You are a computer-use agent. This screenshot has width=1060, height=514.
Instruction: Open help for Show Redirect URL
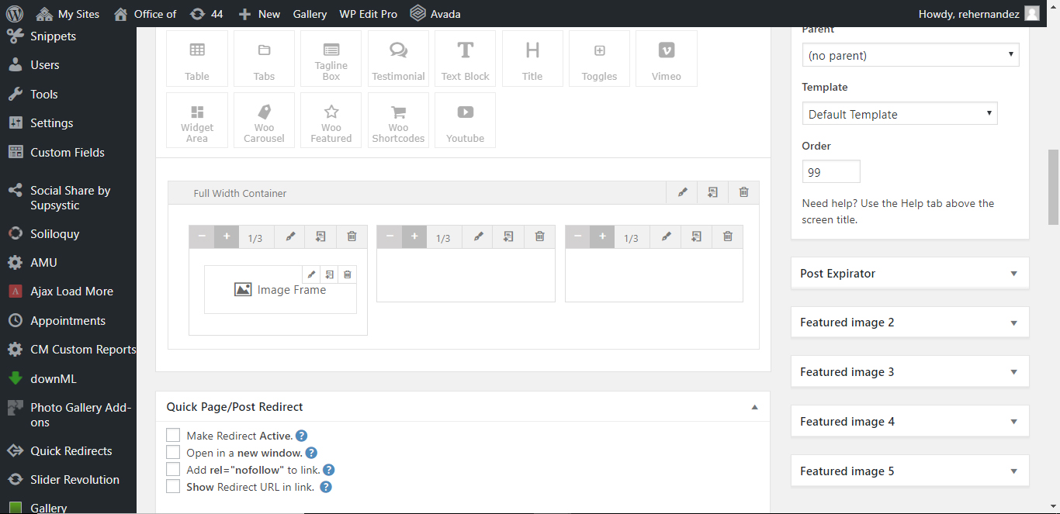(x=326, y=487)
